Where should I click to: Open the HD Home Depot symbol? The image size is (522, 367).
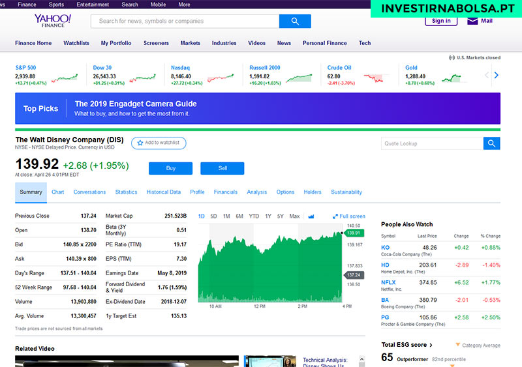click(x=385, y=265)
